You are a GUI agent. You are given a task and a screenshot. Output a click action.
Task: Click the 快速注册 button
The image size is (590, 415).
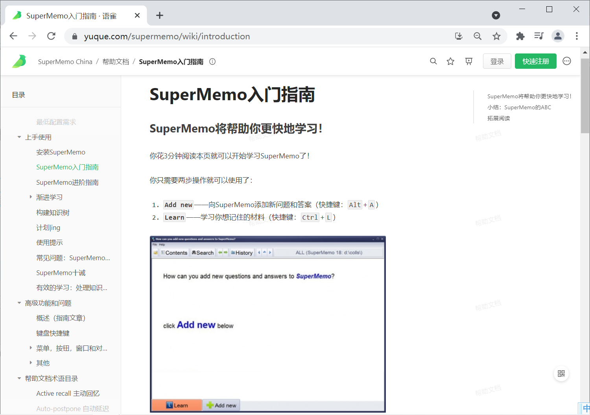[x=536, y=61]
